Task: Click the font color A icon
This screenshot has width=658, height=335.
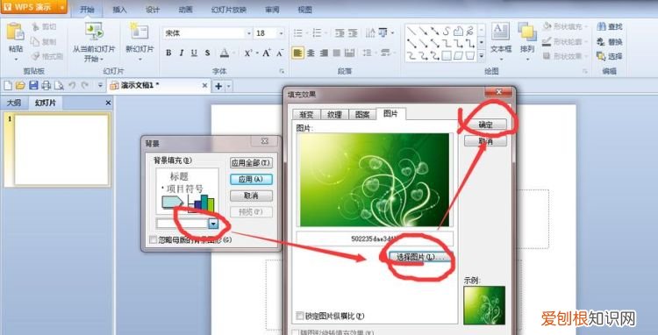Action: click(225, 53)
